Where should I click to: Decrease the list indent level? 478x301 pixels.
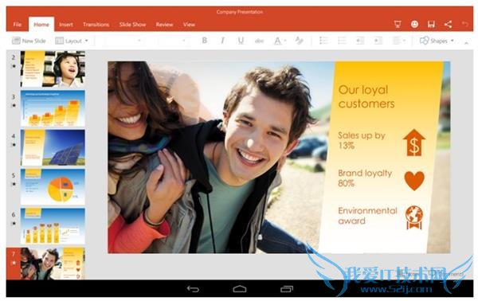[360, 41]
